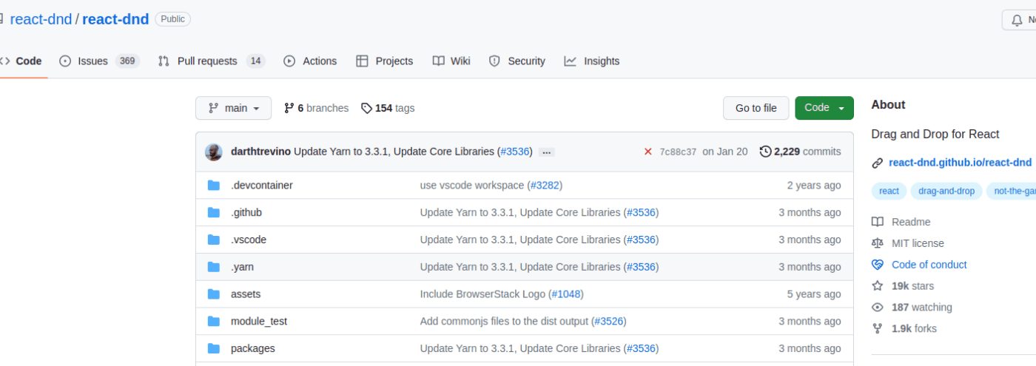The height and width of the screenshot is (366, 1036).
Task: Select the 'drag-and-drop' topic tag
Action: point(946,191)
